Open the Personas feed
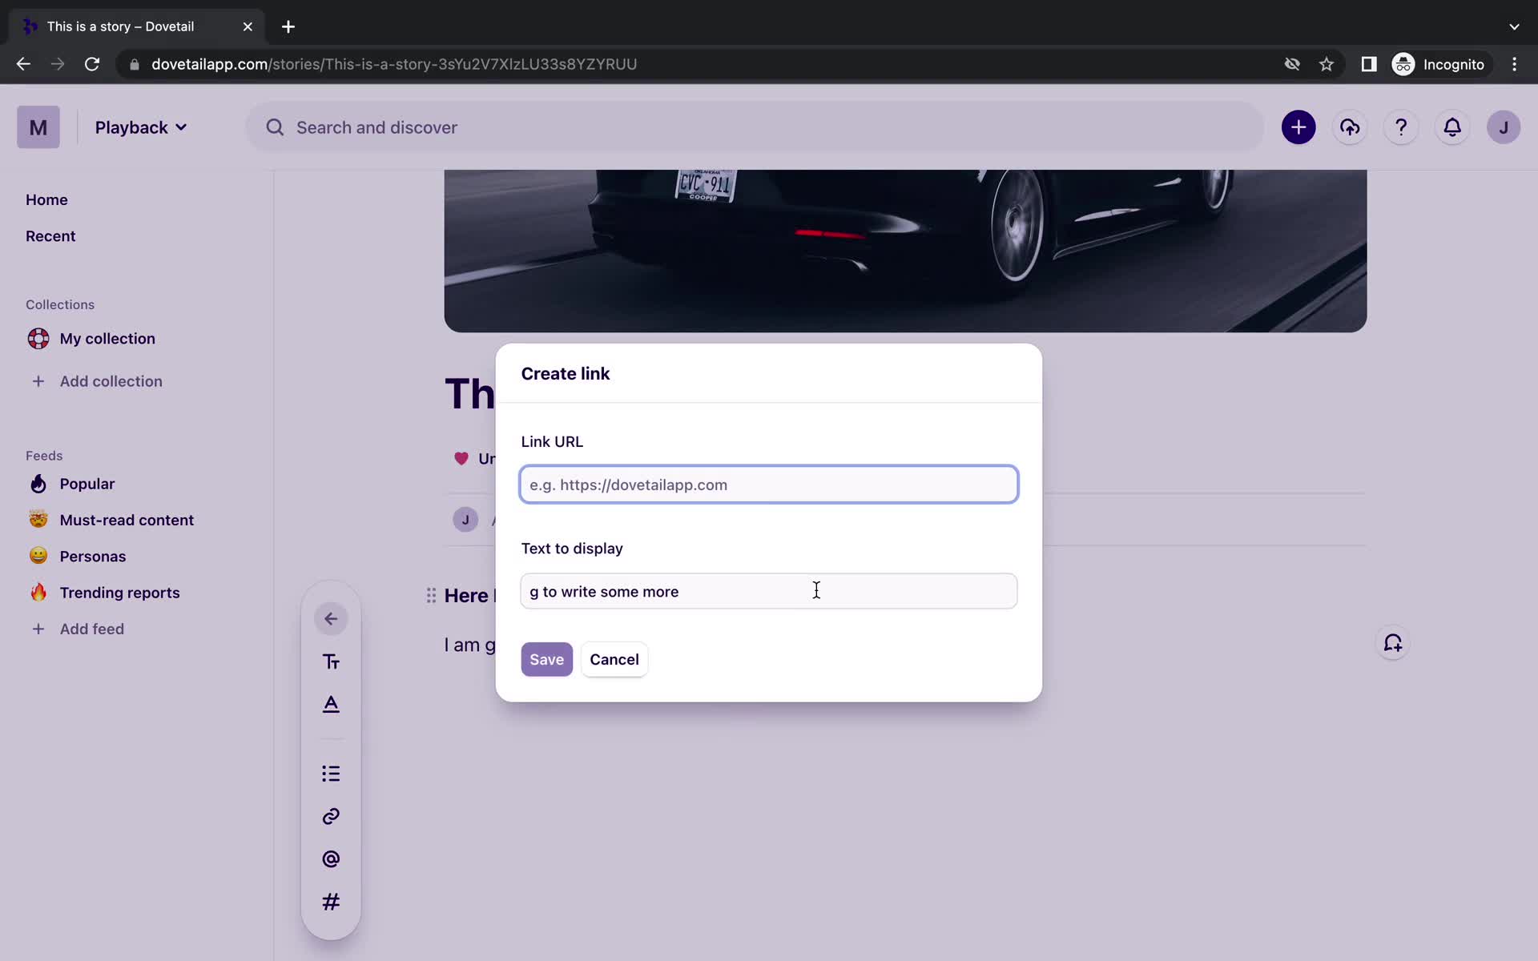Image resolution: width=1538 pixels, height=961 pixels. pyautogui.click(x=93, y=557)
